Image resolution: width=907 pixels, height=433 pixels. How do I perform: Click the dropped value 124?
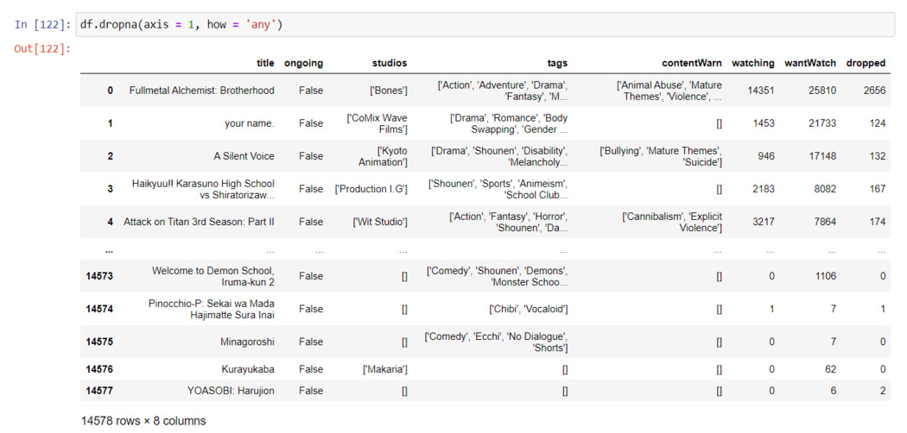point(878,123)
